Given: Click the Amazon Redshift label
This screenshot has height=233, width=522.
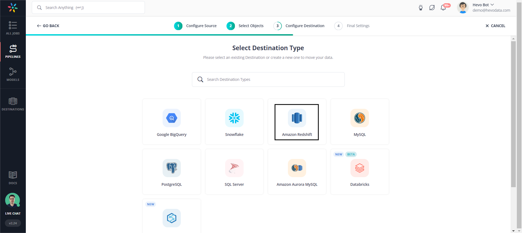Looking at the screenshot, I should point(297,135).
